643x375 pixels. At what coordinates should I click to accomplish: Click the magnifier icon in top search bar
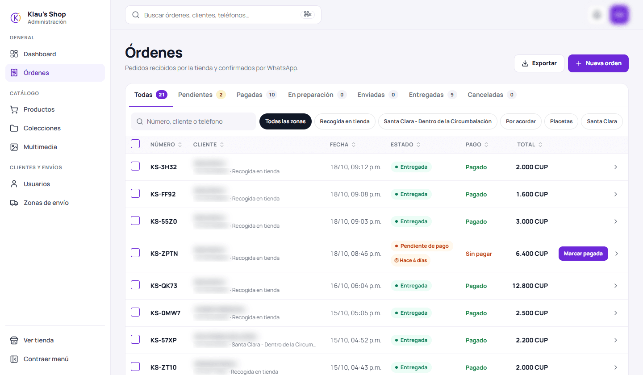coord(136,15)
